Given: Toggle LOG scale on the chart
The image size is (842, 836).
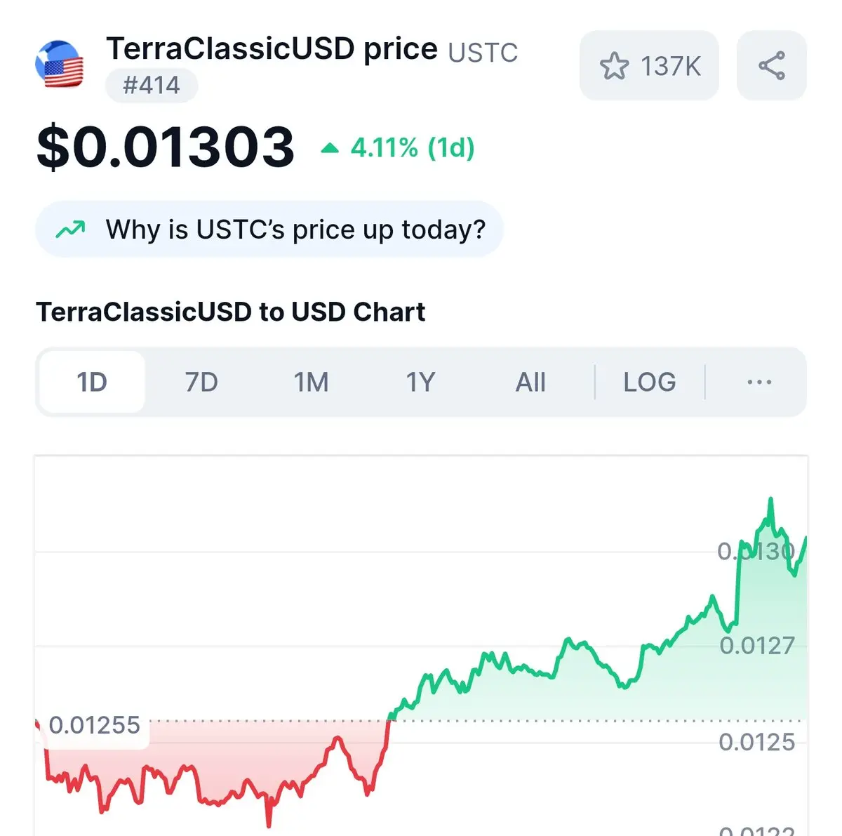Looking at the screenshot, I should click(x=650, y=383).
